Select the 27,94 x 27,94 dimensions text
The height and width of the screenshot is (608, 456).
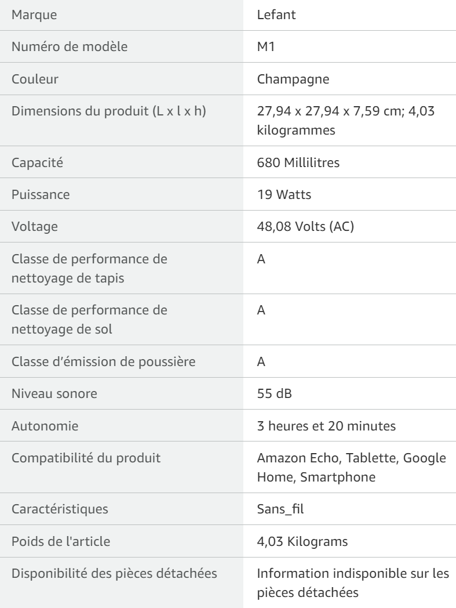(x=345, y=120)
